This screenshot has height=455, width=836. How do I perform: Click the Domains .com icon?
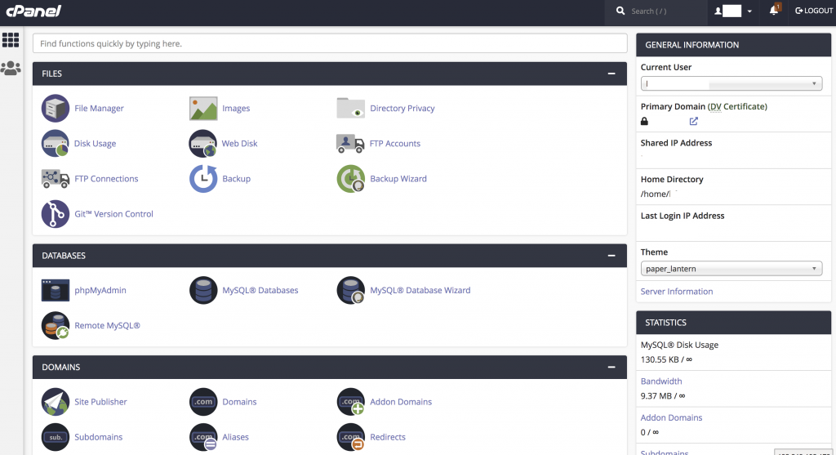point(203,402)
